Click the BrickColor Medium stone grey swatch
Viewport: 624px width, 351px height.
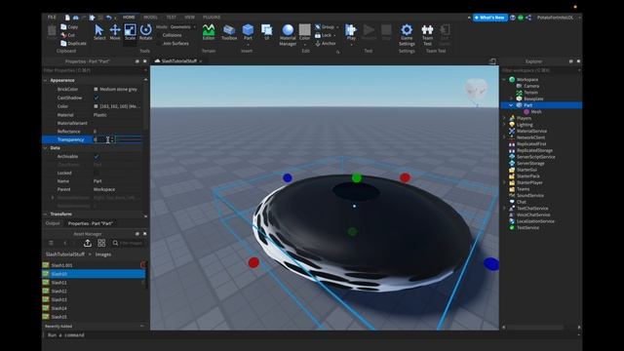[x=96, y=89]
